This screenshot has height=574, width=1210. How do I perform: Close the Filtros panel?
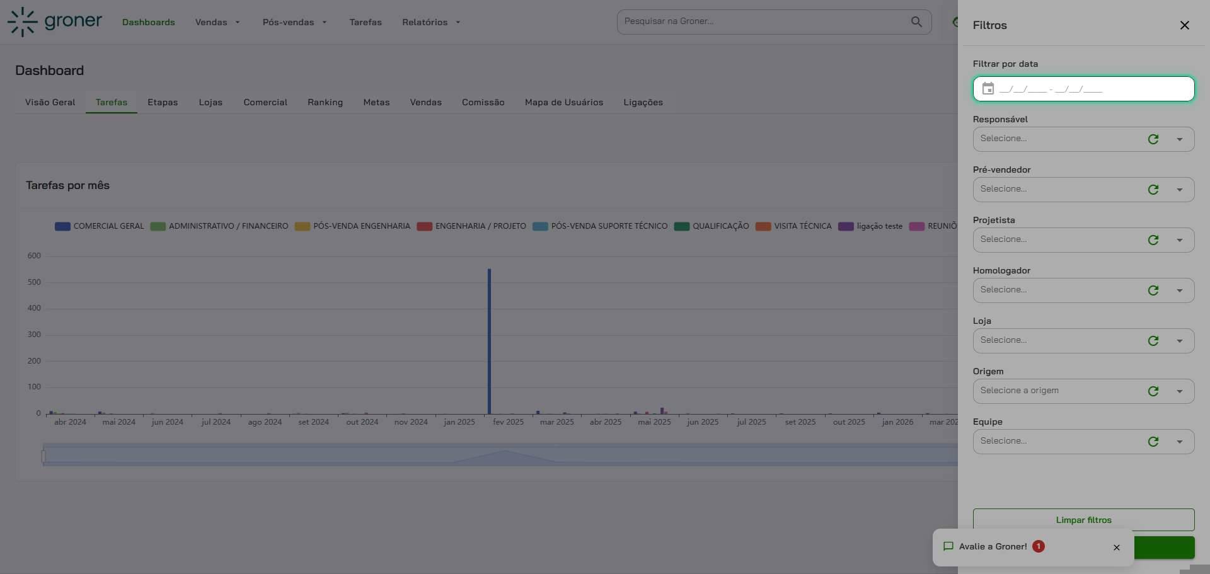click(x=1184, y=25)
